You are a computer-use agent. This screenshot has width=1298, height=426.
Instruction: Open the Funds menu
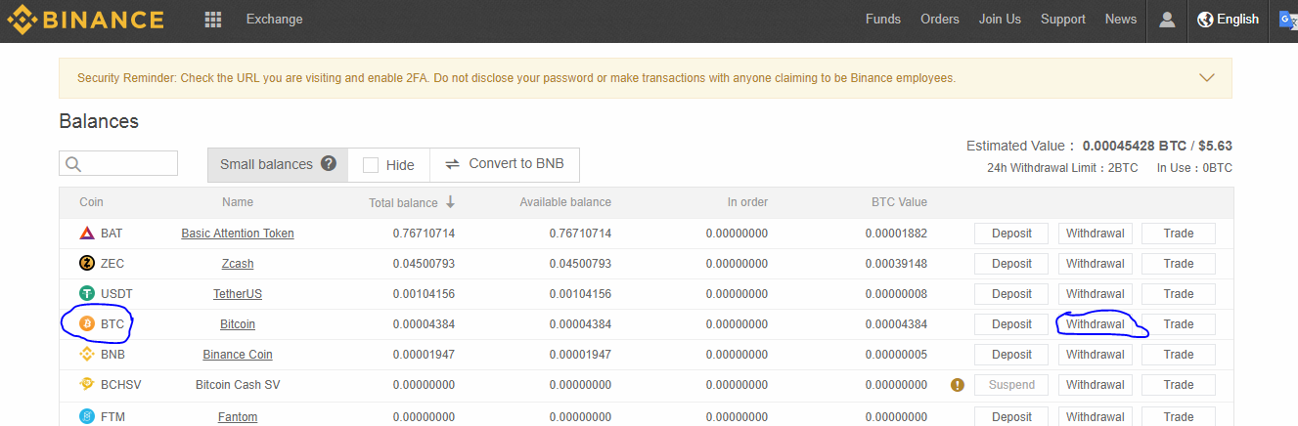883,20
